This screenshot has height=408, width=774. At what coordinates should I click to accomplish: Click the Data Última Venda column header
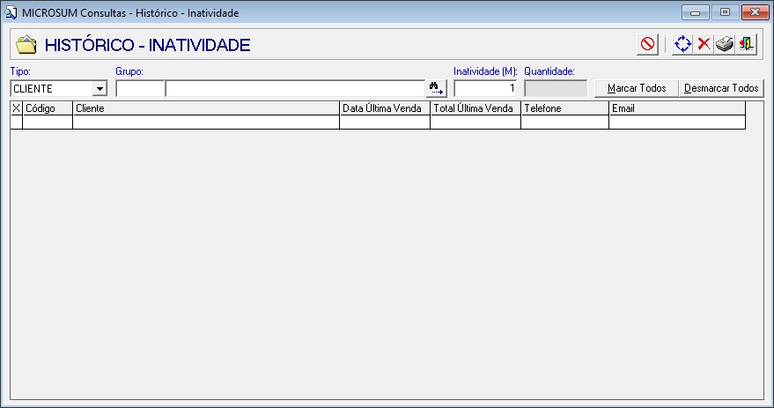(x=385, y=108)
